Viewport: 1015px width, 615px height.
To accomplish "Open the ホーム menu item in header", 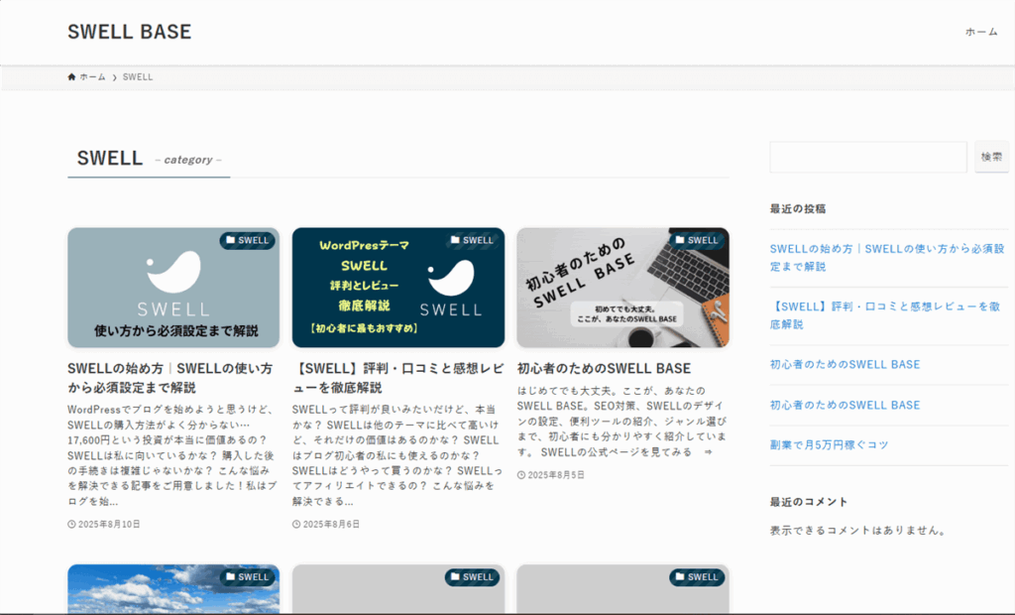I will [981, 32].
